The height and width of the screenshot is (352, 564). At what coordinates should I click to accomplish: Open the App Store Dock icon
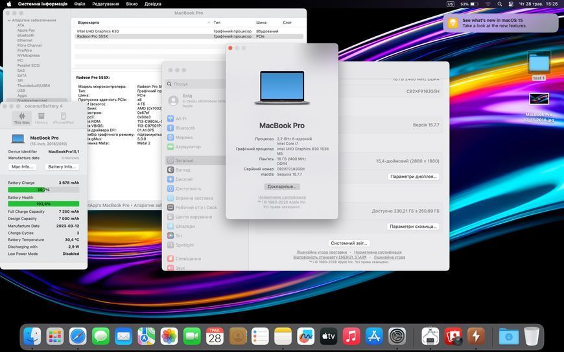(x=374, y=336)
